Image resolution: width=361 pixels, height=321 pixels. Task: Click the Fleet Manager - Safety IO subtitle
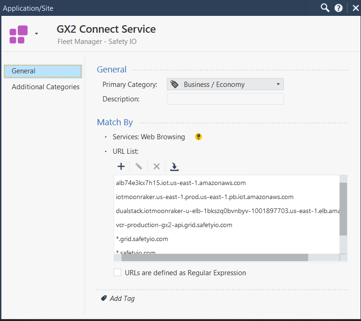coord(97,42)
